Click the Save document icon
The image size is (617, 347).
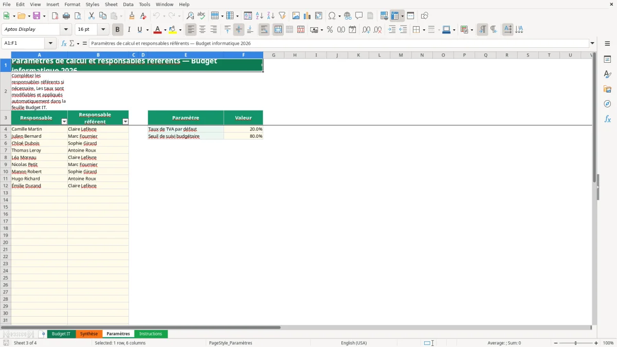(37, 16)
